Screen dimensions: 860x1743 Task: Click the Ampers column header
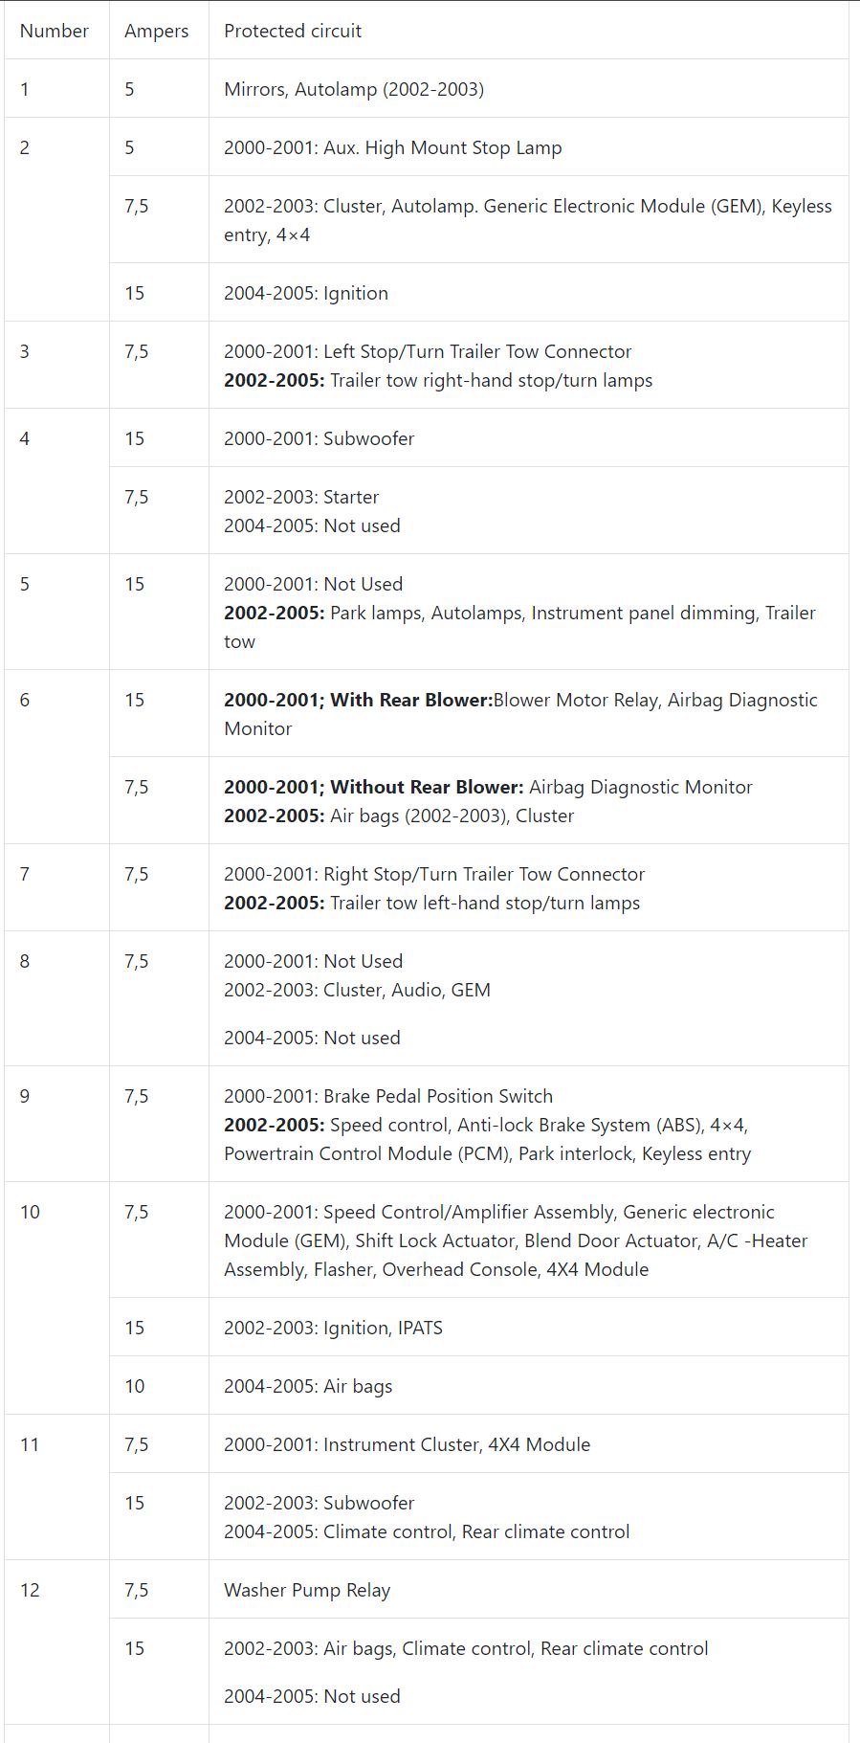157,31
